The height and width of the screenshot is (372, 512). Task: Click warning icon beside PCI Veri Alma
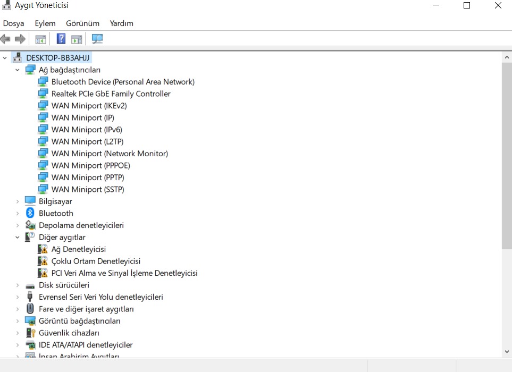tap(43, 273)
